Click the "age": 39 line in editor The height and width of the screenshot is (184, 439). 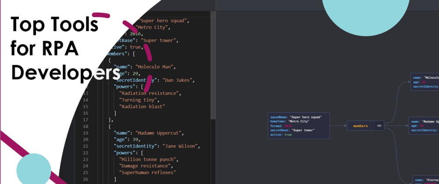click(126, 139)
